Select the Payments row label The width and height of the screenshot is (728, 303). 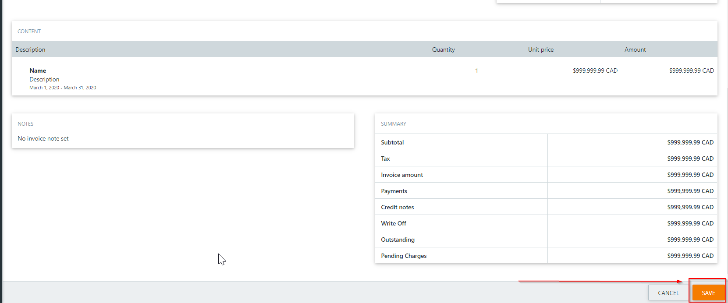tap(394, 191)
